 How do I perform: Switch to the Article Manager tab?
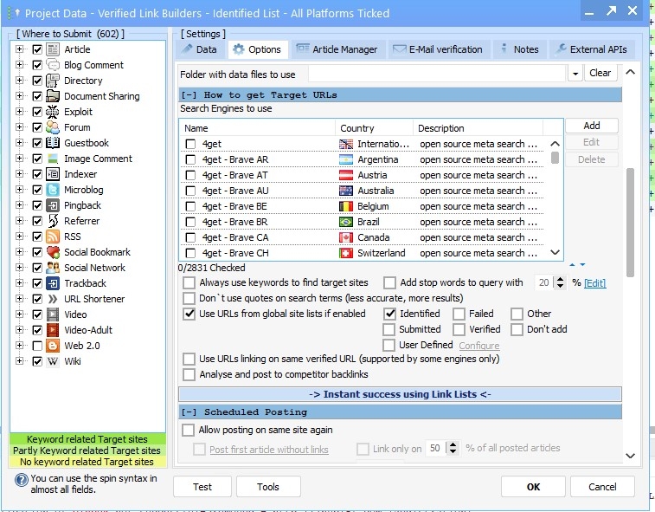click(x=338, y=49)
